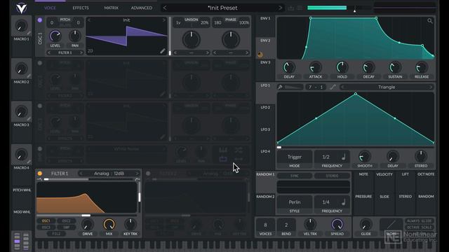Select the LFO 1 paint brush icon
The height and width of the screenshot is (252, 449).
coord(280,87)
